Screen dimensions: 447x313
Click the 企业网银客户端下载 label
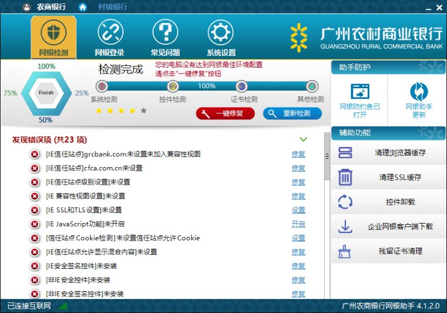click(401, 227)
